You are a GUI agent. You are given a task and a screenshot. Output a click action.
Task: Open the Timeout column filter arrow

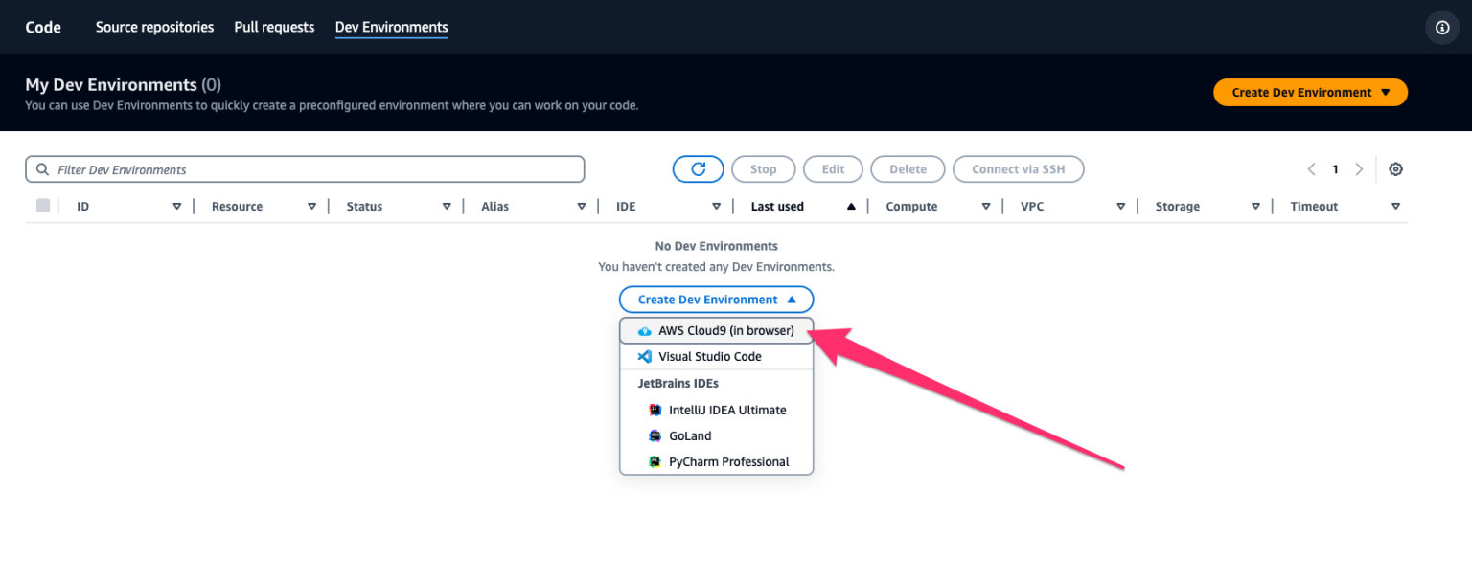[1395, 207]
